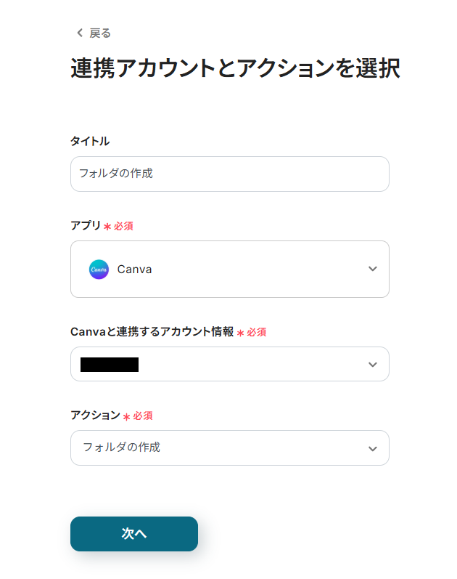Screen dimensions: 457x579
Task: Click the back chevron arrow icon
Action: pos(80,33)
